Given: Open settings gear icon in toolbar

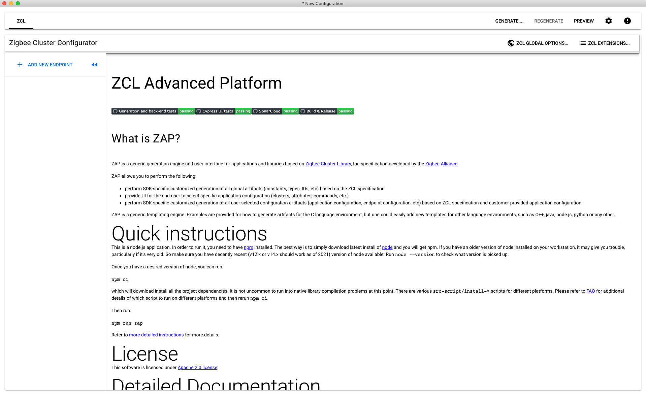Looking at the screenshot, I should [x=608, y=21].
